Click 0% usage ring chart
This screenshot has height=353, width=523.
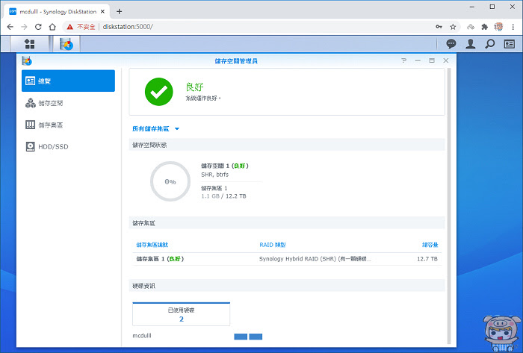click(x=170, y=181)
